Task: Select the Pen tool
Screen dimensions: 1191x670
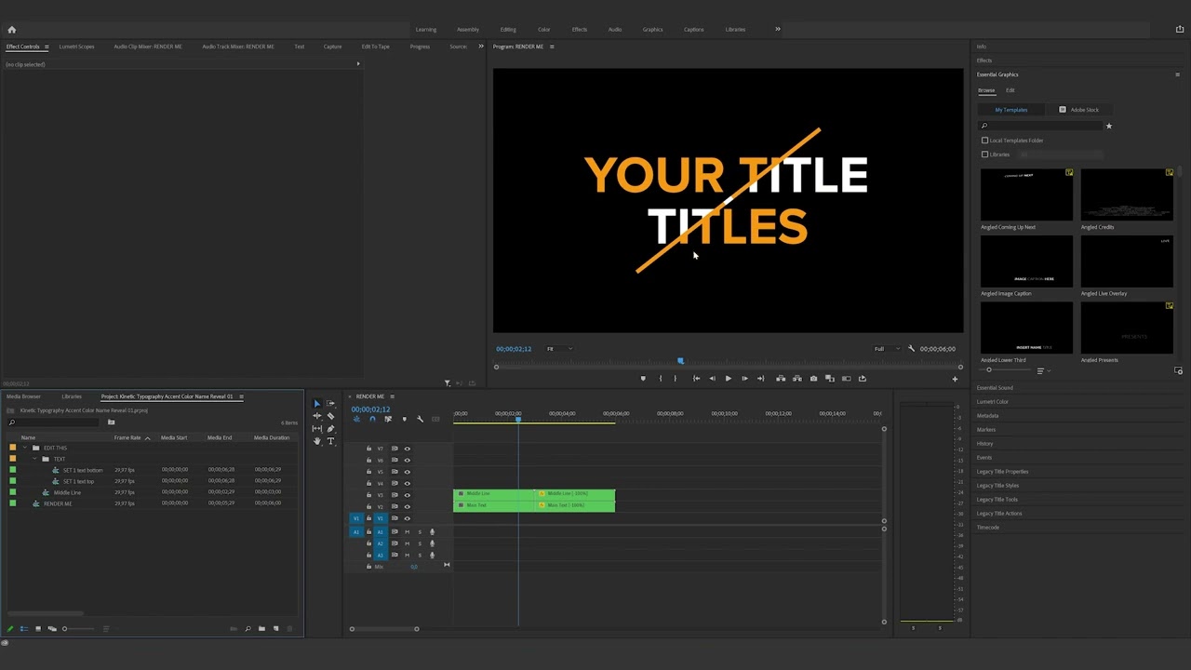Action: point(330,429)
